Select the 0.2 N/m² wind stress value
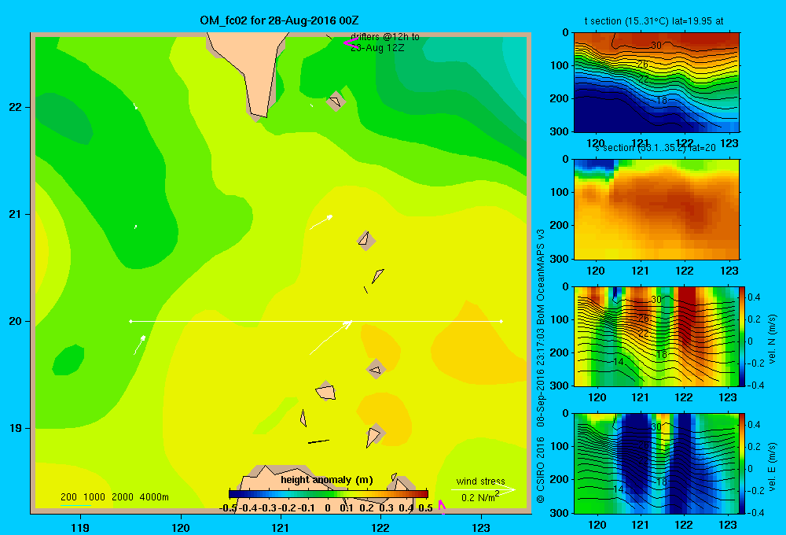Image resolution: width=786 pixels, height=535 pixels. tap(479, 497)
